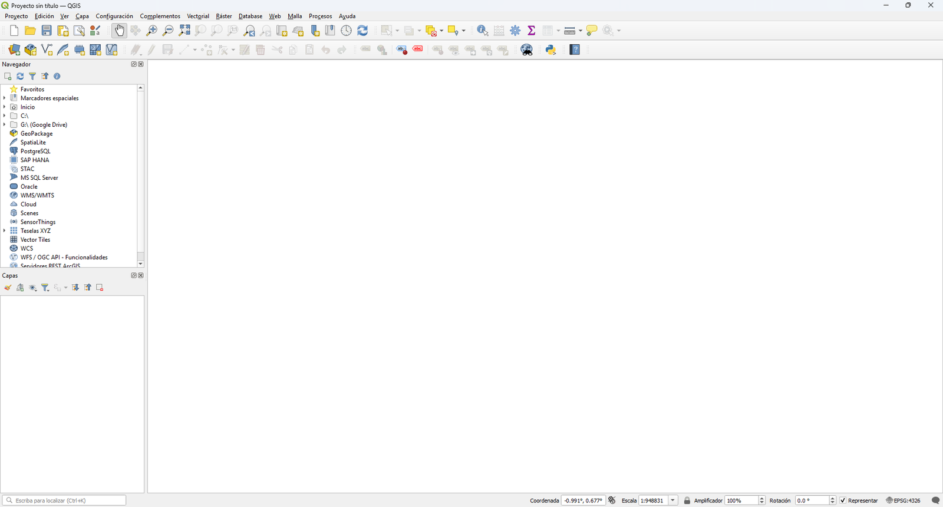Screen dimensions: 943x507
Task: Toggle the properties widget in Navegador
Action: (x=57, y=76)
